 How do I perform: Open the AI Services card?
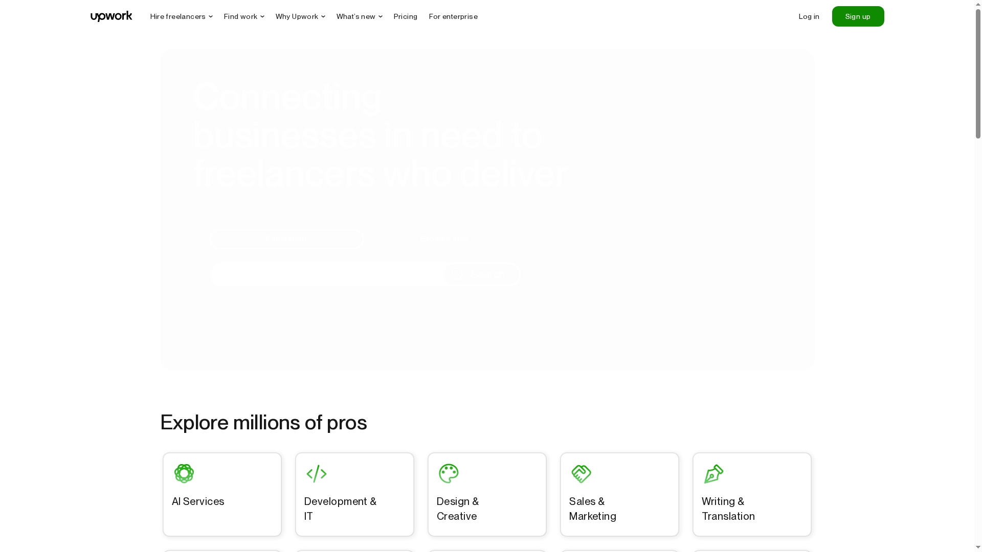click(x=221, y=494)
